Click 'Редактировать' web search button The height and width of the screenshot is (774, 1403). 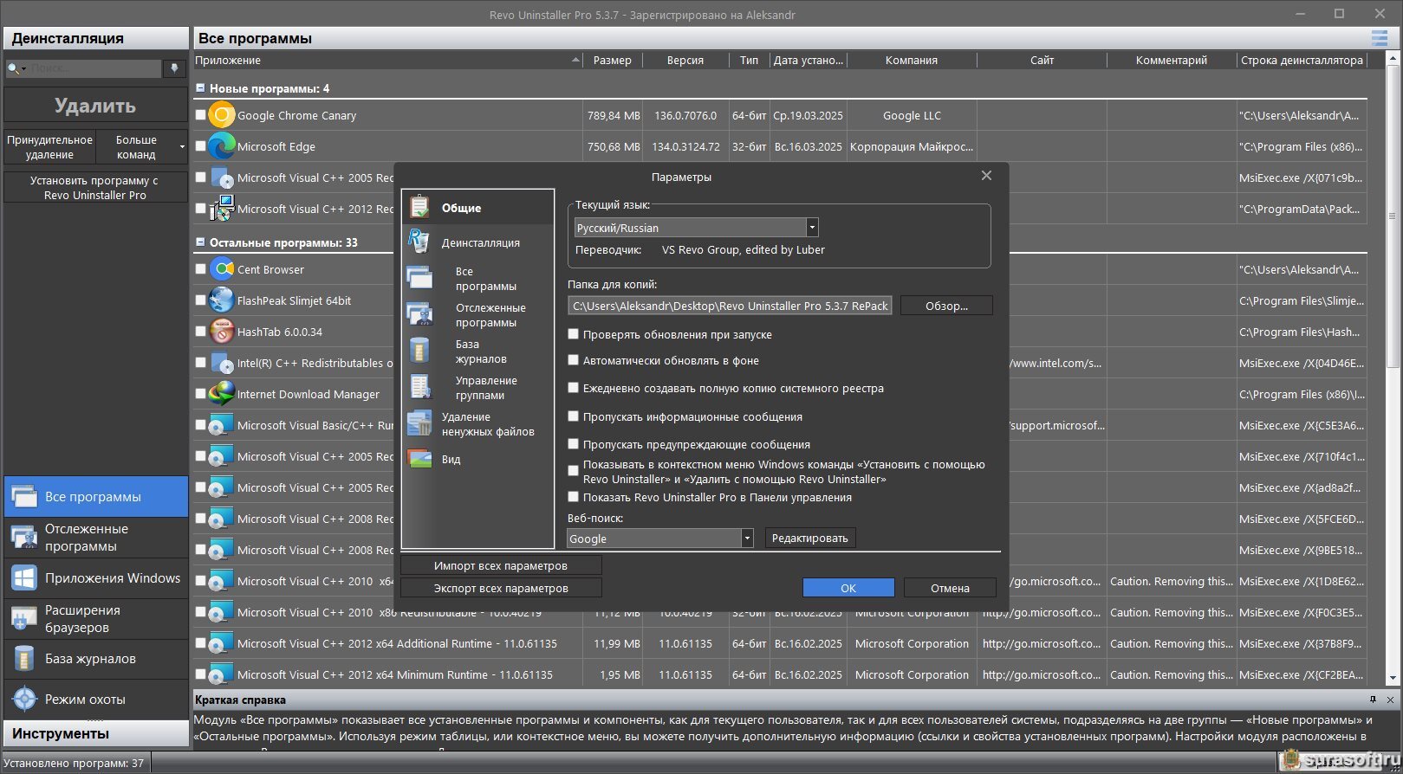810,538
